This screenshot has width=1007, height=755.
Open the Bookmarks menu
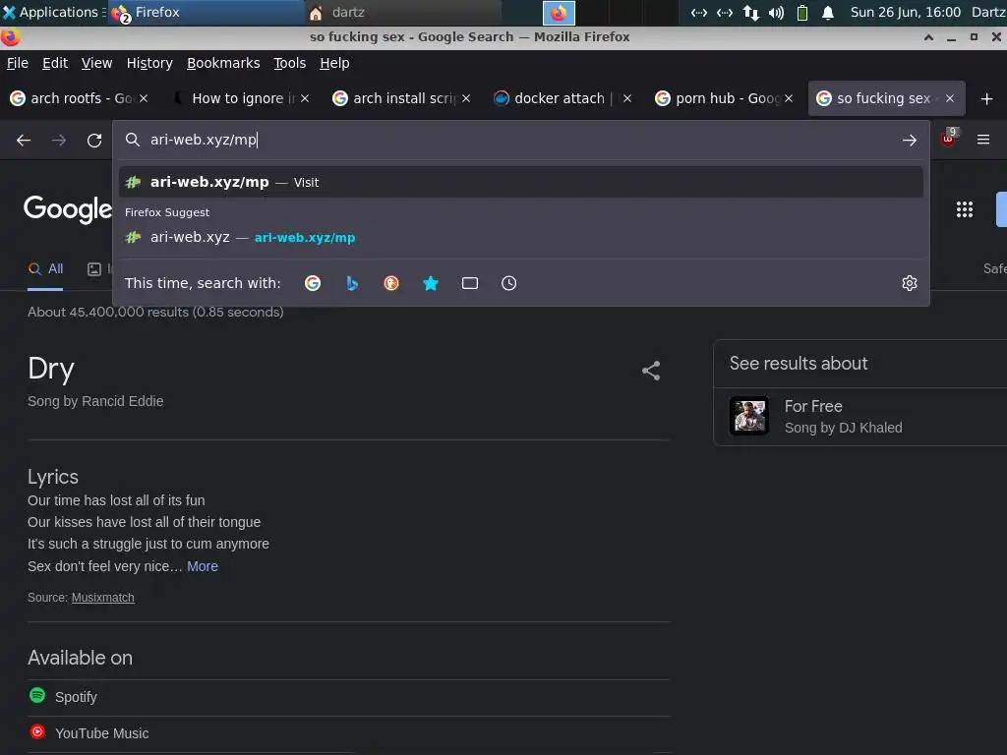223,63
